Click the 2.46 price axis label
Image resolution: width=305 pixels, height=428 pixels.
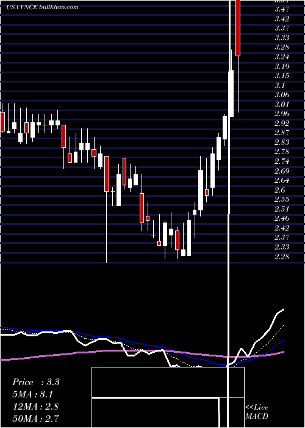point(282,219)
